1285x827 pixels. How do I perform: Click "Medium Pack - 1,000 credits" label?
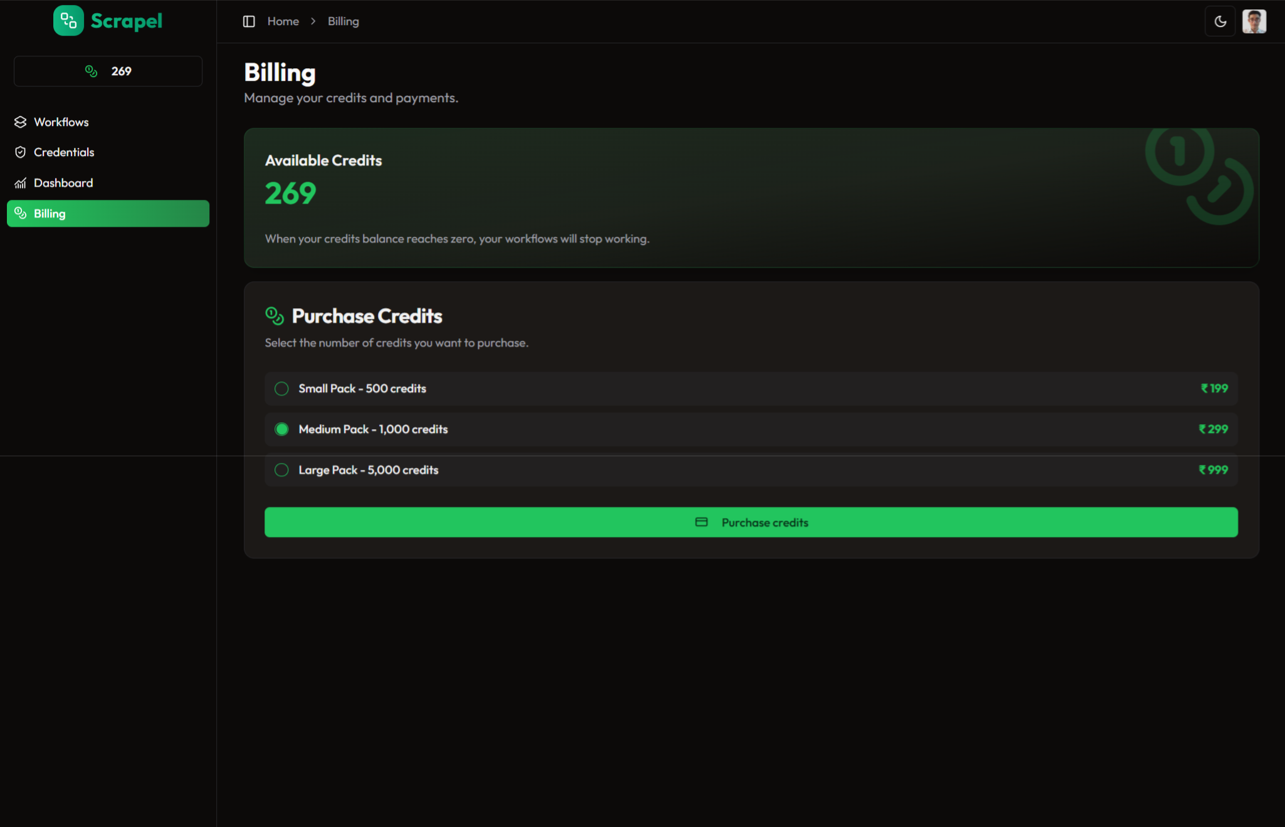point(373,429)
